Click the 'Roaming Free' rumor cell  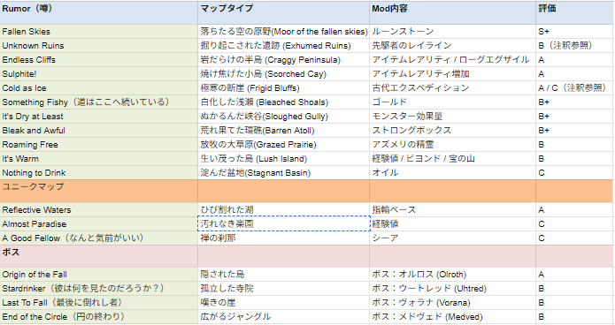(99, 145)
